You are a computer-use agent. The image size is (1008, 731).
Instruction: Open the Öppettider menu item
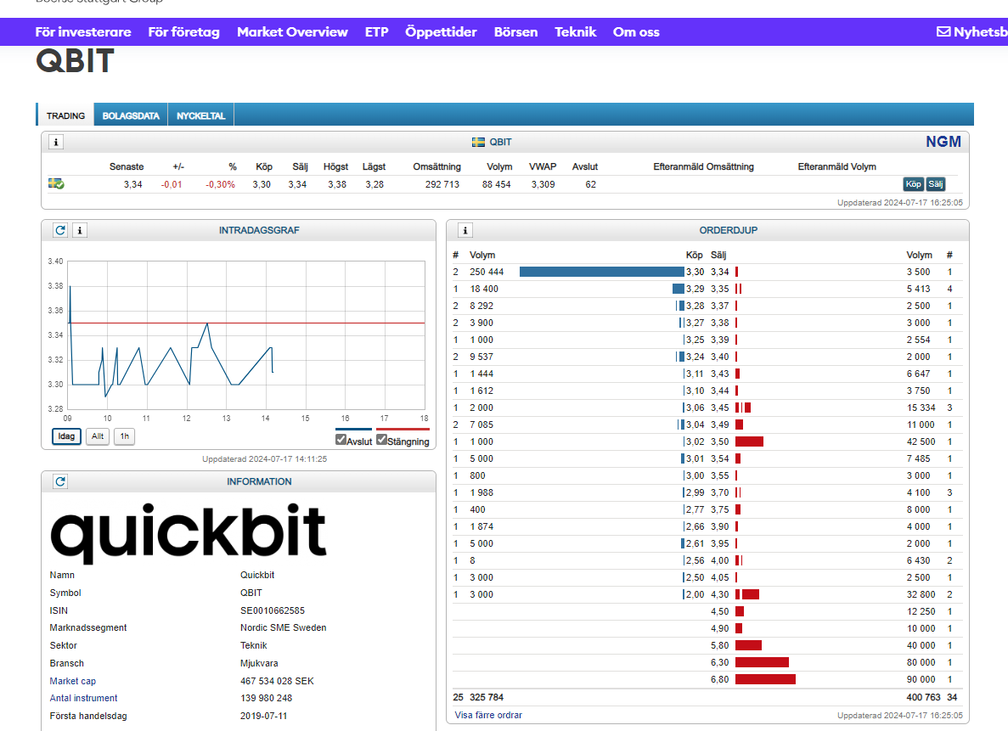(x=441, y=32)
